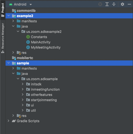Viewport: 133px width, 134px height.
Task: Collapse the example2 module
Action: pyautogui.click(x=9, y=16)
